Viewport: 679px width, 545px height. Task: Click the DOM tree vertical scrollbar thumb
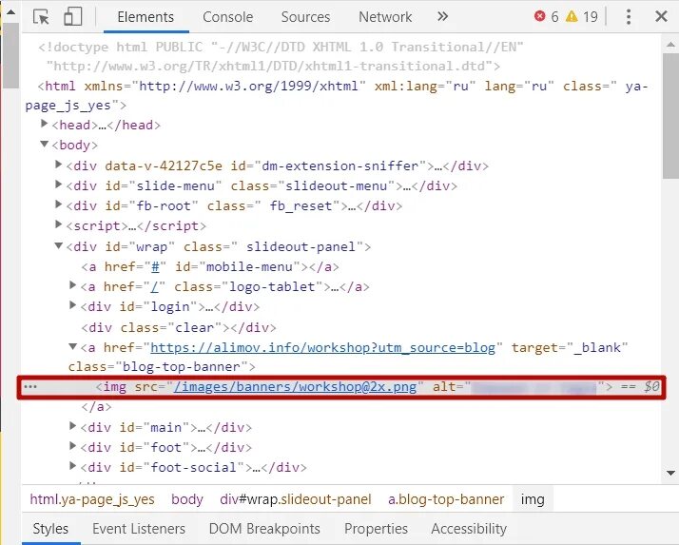click(670, 116)
